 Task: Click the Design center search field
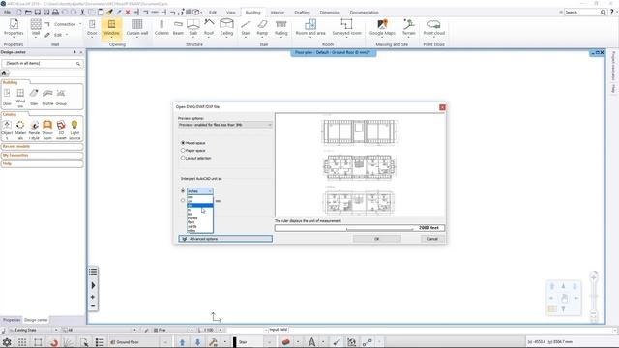click(x=42, y=63)
